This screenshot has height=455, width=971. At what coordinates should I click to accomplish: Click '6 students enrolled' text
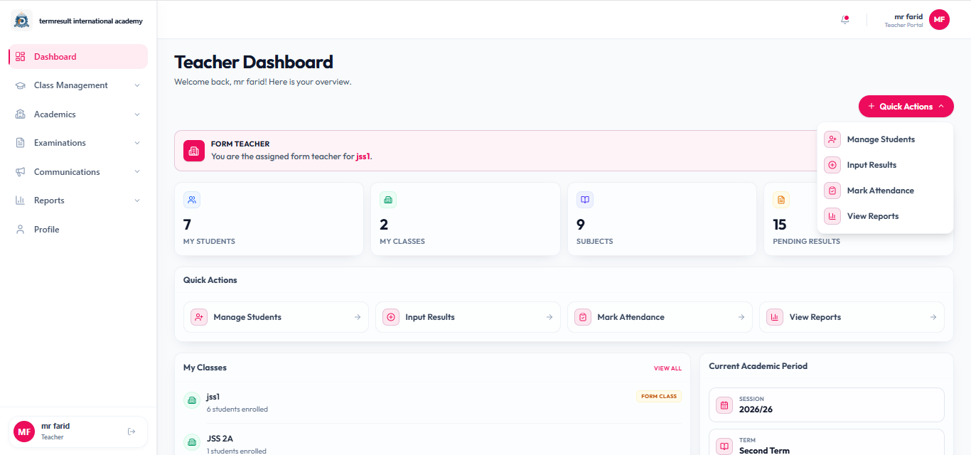(237, 409)
